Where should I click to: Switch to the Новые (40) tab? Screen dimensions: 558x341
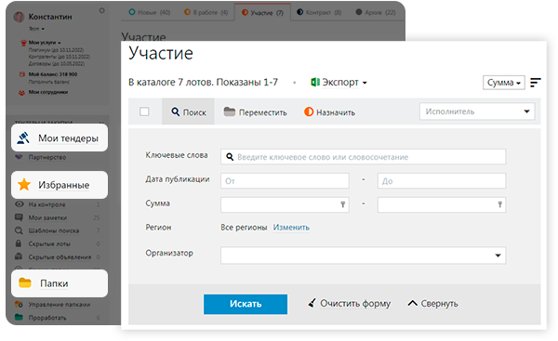(x=150, y=12)
